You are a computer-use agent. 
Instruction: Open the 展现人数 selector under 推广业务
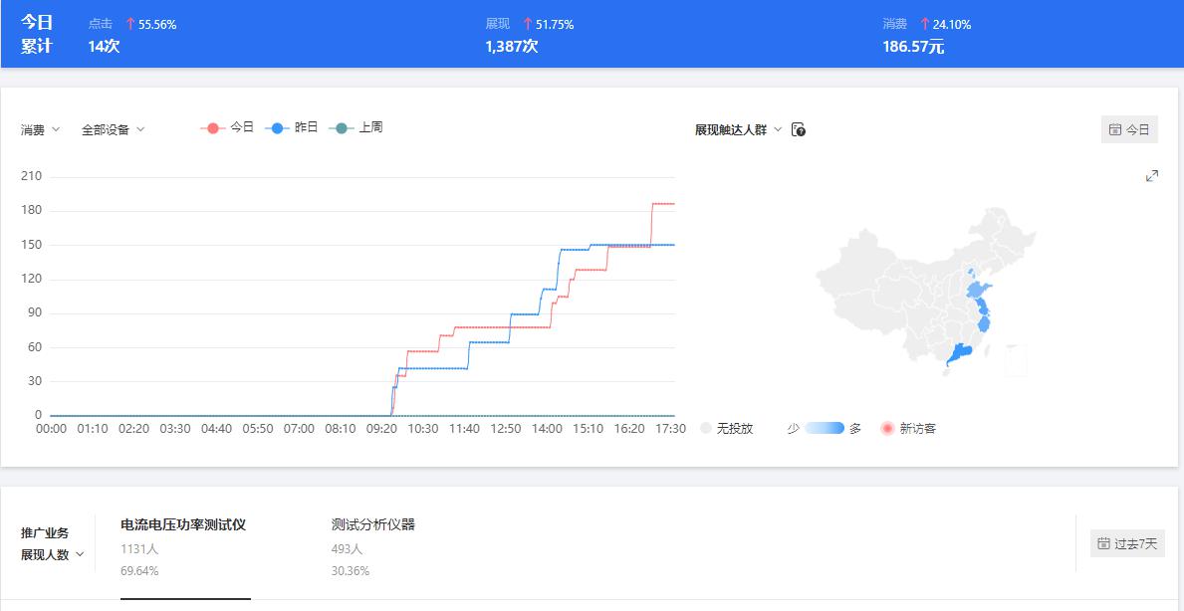tap(52, 555)
